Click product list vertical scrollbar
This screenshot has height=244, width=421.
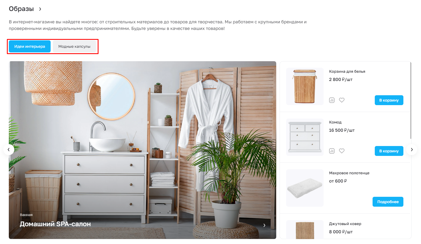click(x=411, y=100)
